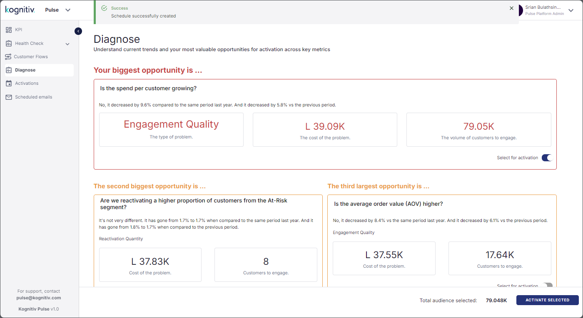Click the L 37.55K cost card
Image resolution: width=583 pixels, height=318 pixels.
pos(384,258)
